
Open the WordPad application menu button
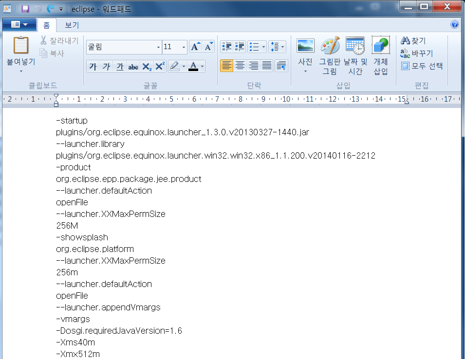pos(19,25)
